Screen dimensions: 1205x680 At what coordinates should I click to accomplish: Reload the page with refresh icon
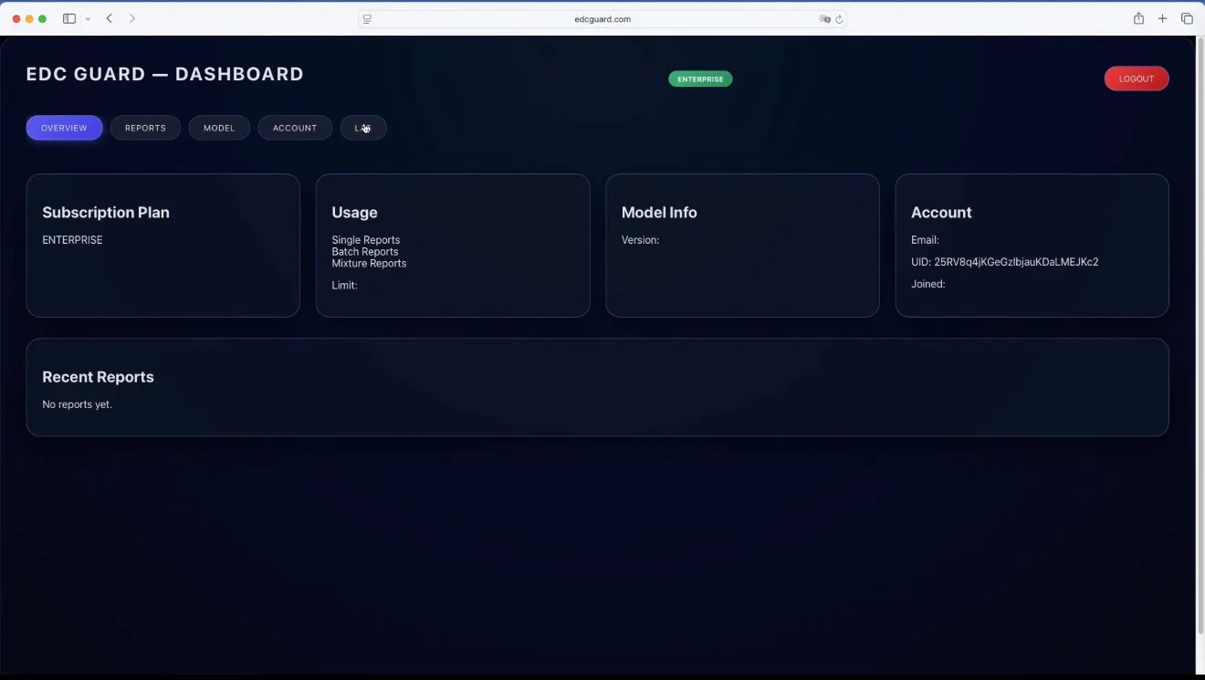point(839,19)
